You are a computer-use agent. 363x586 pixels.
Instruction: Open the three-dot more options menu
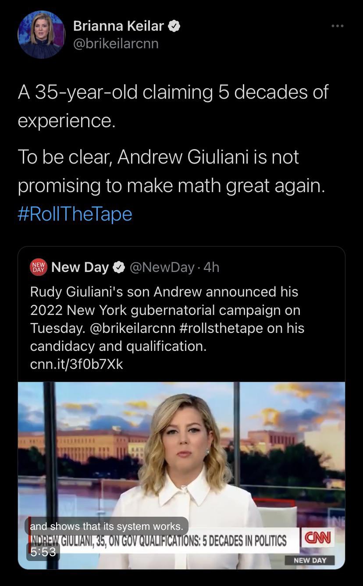[x=337, y=26]
